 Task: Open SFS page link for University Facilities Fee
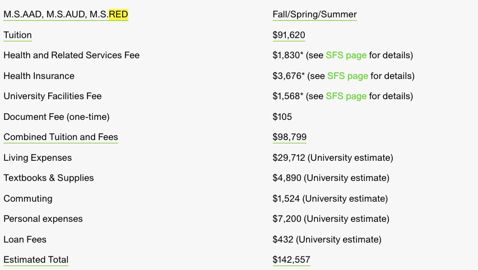pos(346,96)
